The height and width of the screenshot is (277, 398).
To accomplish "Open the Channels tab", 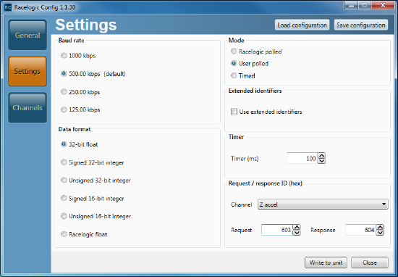I will (x=27, y=107).
